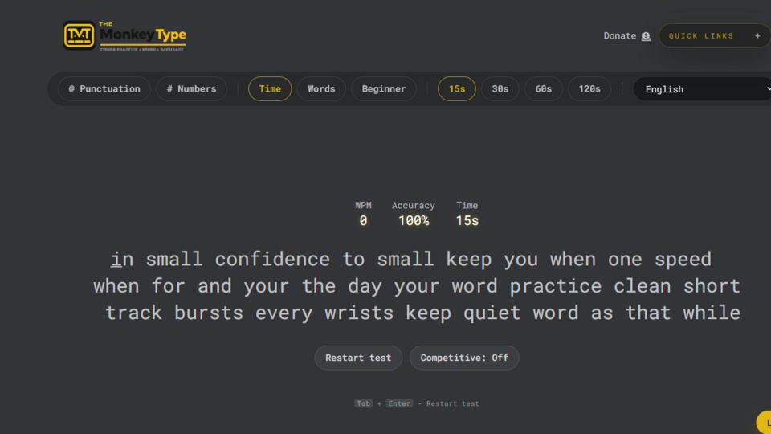Click the typing words area to focus
The width and height of the screenshot is (771, 434).
point(417,286)
